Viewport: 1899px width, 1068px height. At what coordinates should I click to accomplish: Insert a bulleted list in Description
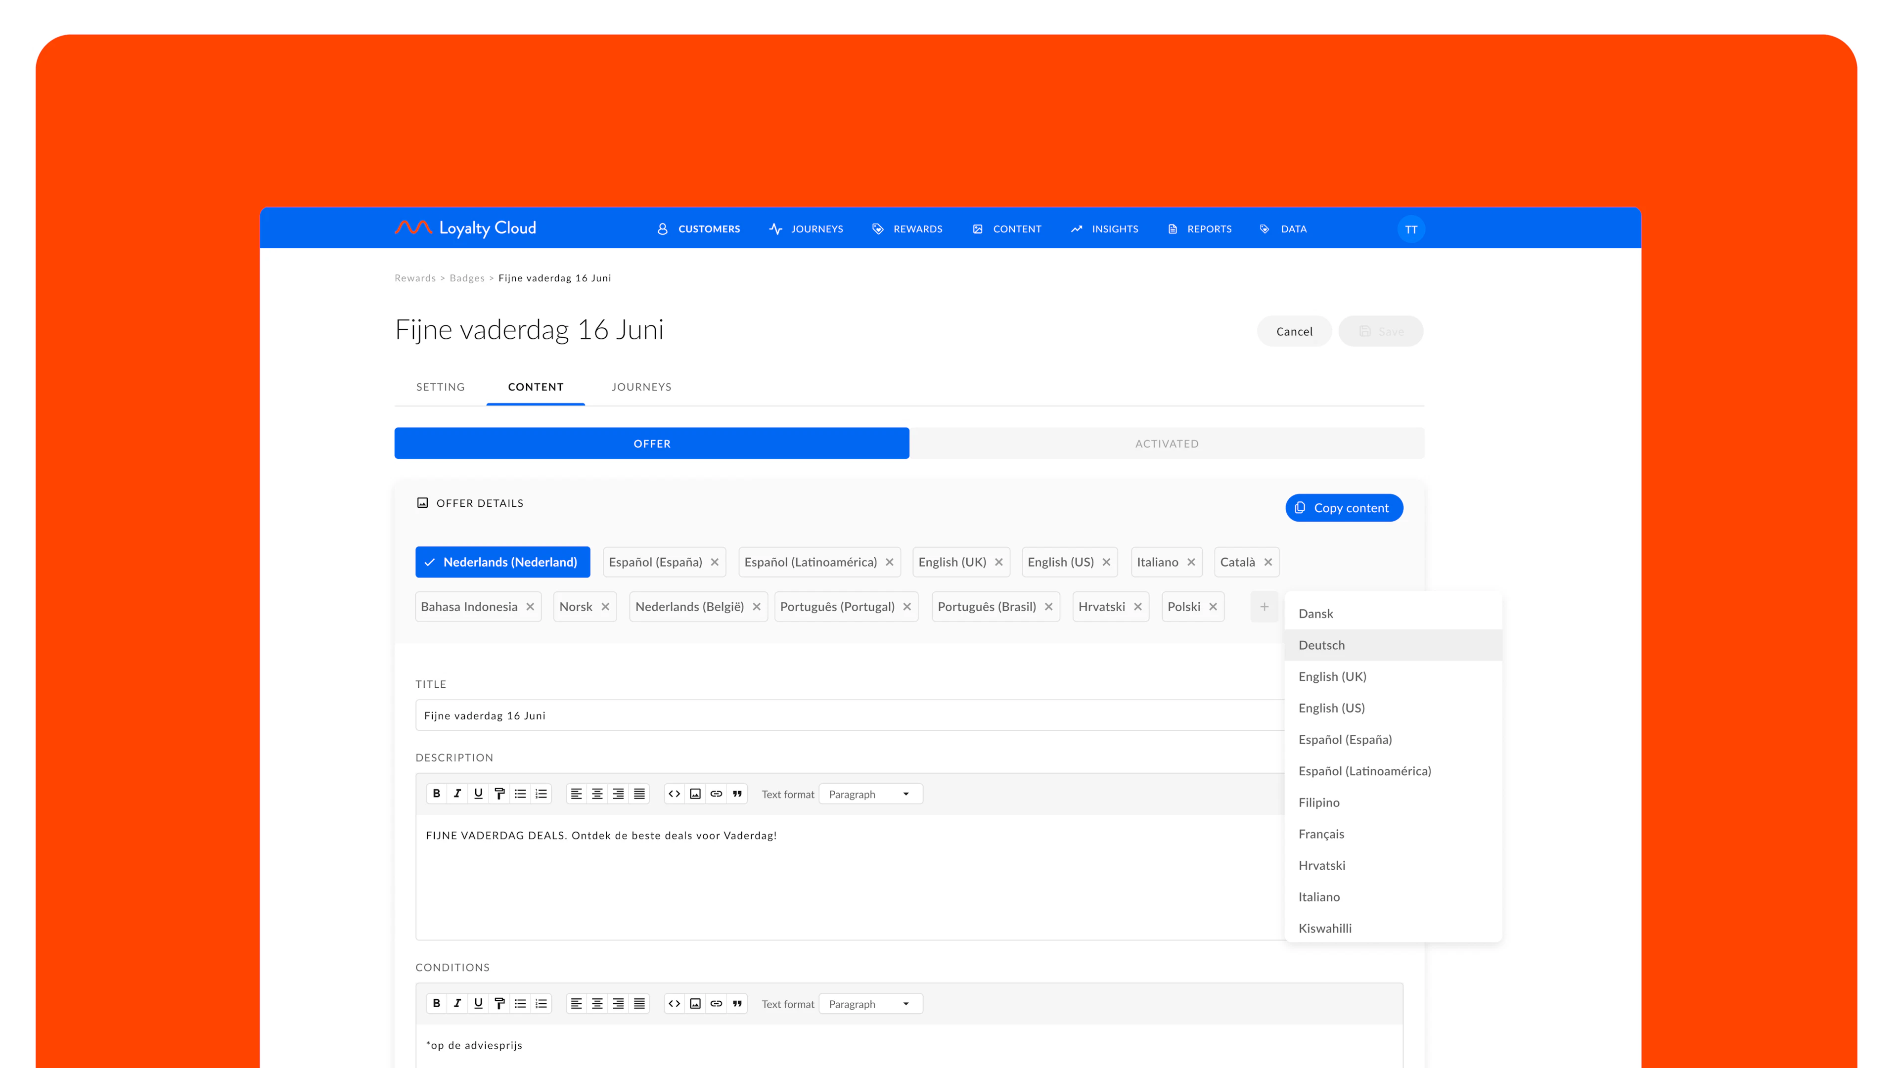click(x=520, y=794)
